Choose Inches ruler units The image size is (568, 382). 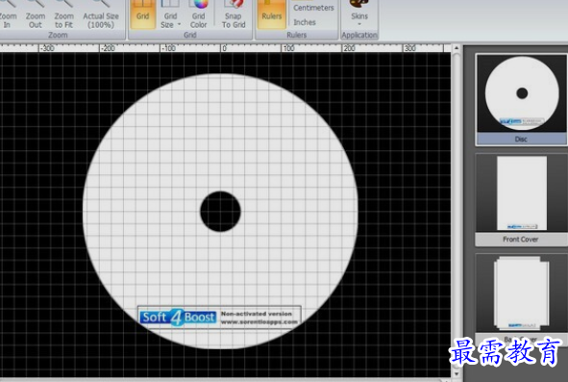(305, 22)
